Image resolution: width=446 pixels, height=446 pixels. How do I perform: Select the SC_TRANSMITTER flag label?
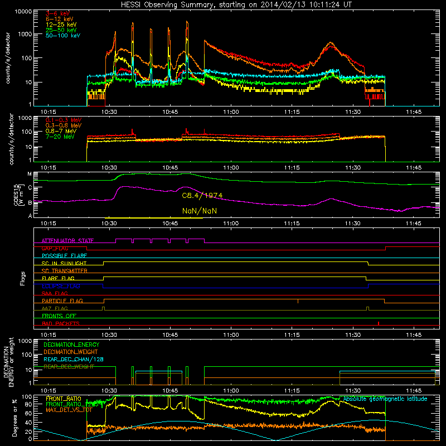[x=65, y=270]
